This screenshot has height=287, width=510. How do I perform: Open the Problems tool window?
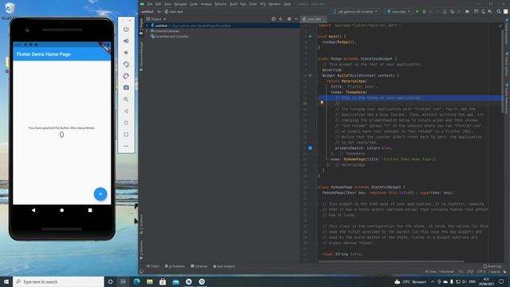175,266
